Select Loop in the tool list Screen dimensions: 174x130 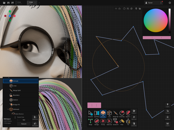(x=21, y=86)
